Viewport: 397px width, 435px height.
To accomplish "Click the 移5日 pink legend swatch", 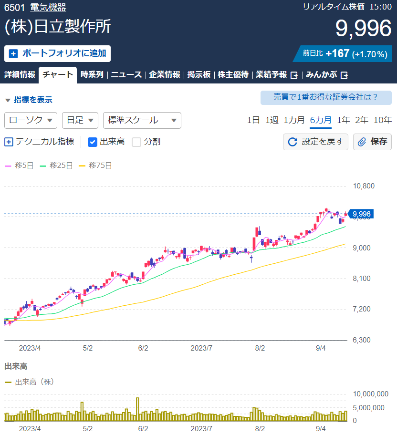I will point(8,166).
